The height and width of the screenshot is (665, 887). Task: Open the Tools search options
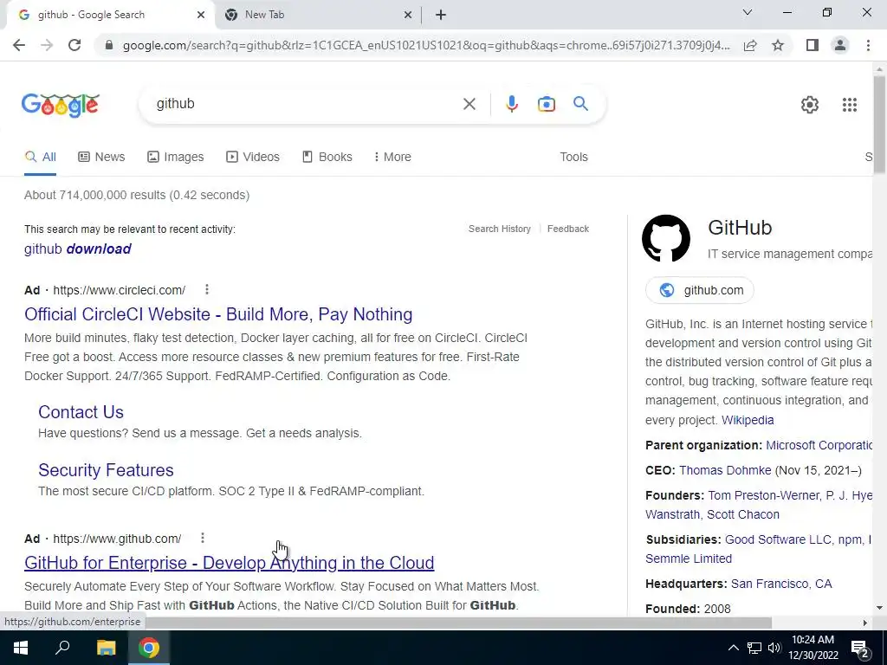point(573,157)
